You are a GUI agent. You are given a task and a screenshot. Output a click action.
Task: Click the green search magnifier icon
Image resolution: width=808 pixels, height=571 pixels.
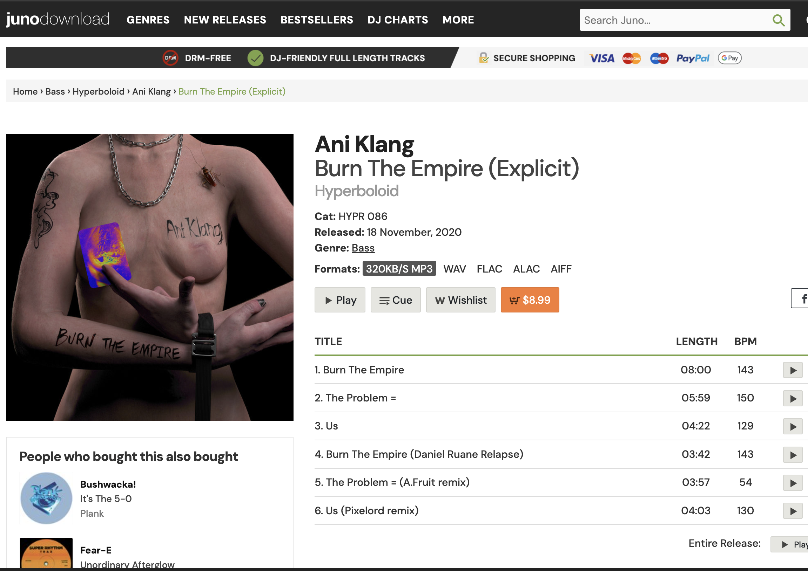778,20
